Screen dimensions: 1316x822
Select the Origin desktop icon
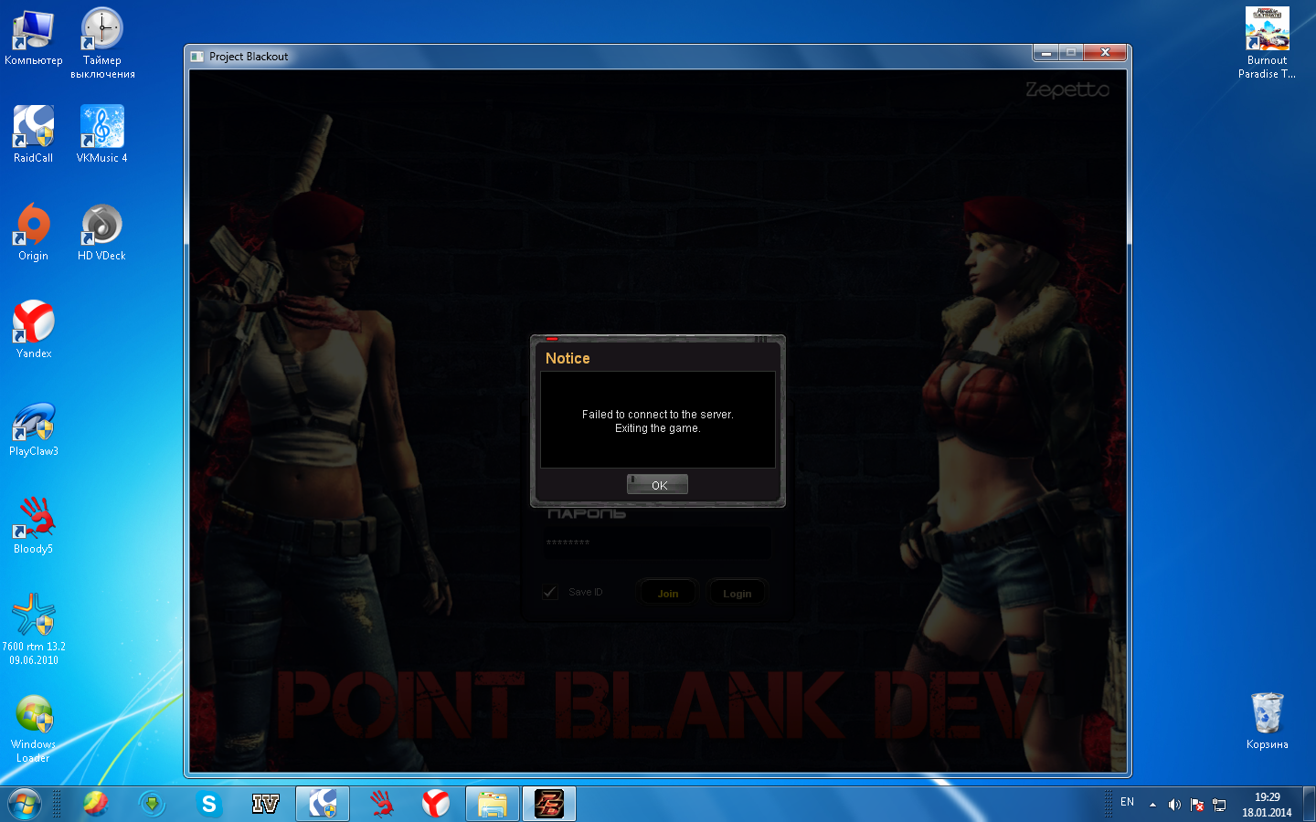pos(34,232)
